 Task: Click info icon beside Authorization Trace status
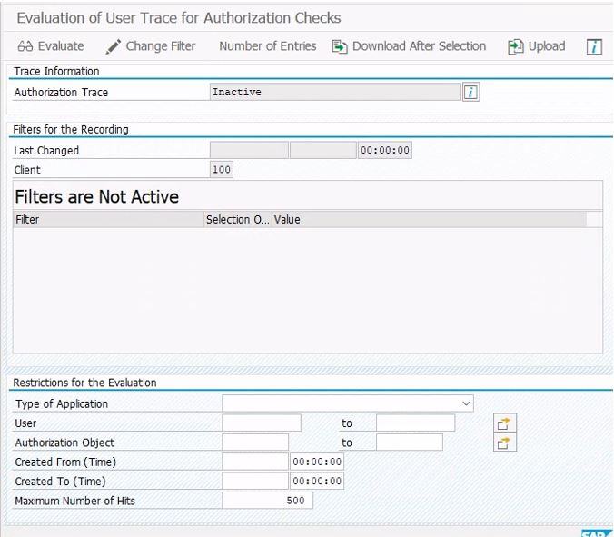[470, 92]
